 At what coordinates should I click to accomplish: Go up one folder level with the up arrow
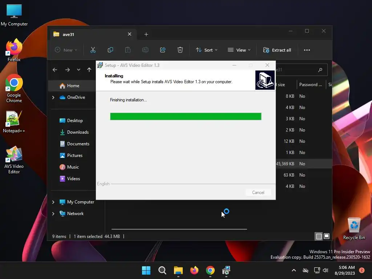point(89,70)
